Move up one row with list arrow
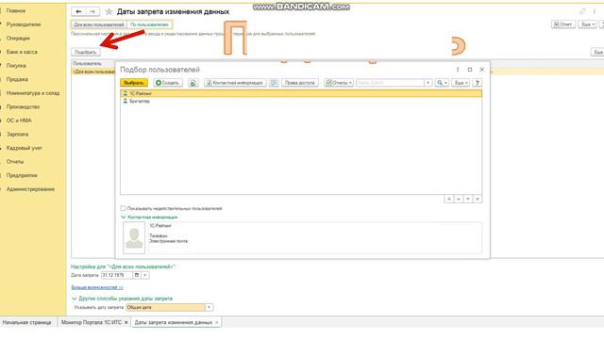The image size is (604, 339). pyautogui.click(x=459, y=199)
